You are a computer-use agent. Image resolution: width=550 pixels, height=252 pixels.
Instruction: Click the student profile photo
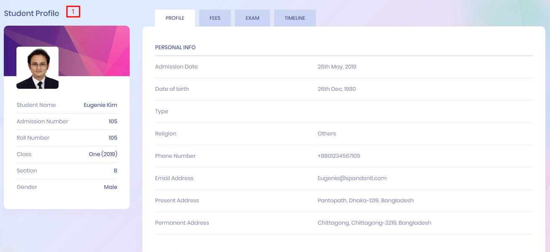(37, 68)
